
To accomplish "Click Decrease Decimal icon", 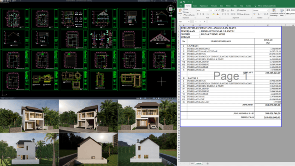I will [x=267, y=14].
